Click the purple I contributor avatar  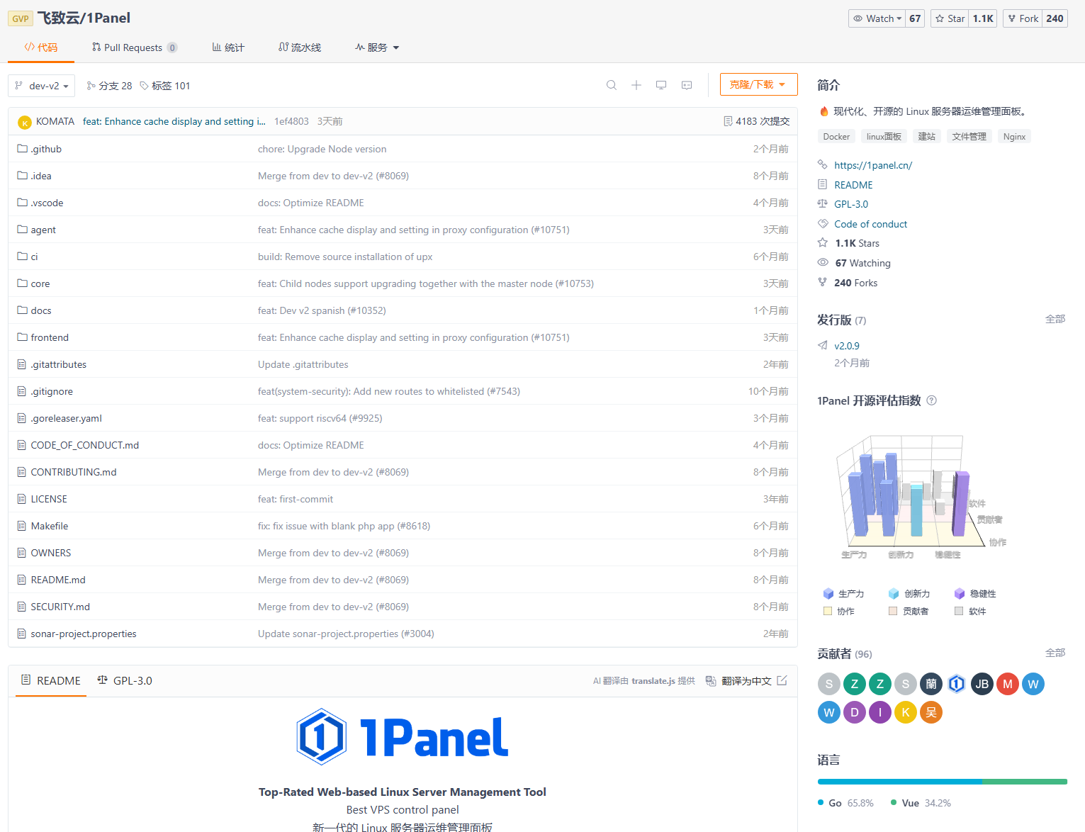tap(880, 712)
